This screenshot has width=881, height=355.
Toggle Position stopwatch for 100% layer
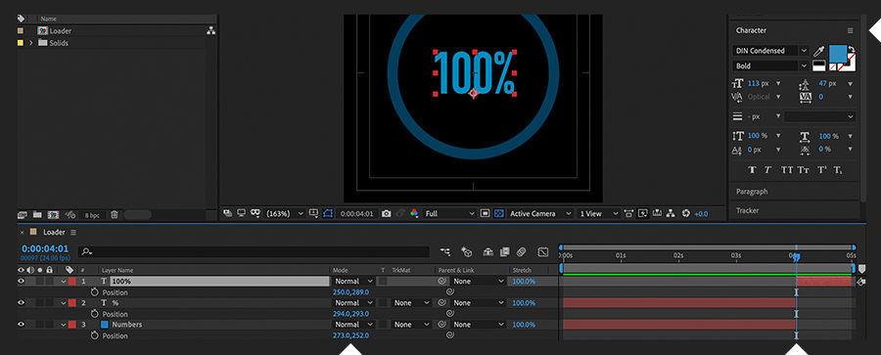pos(94,292)
